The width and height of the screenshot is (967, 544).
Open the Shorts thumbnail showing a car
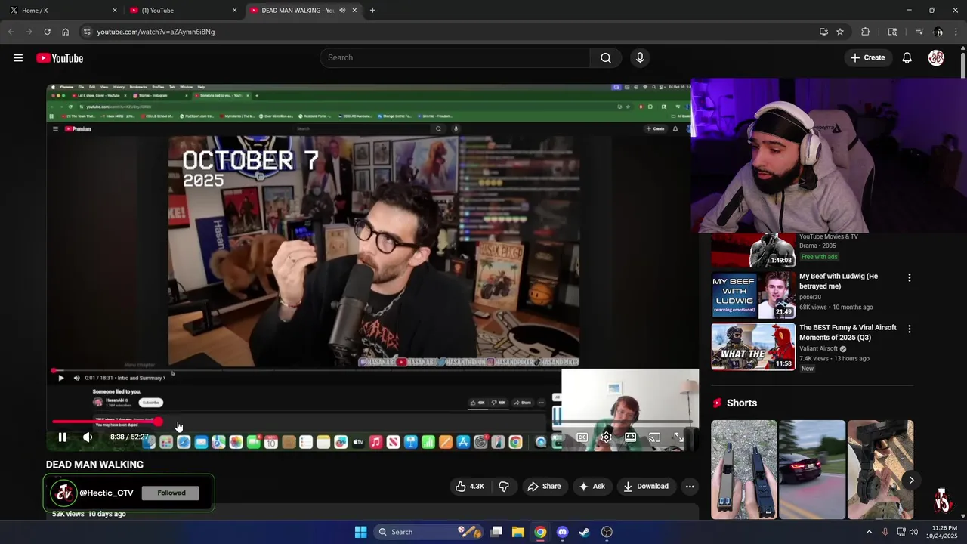pyautogui.click(x=812, y=469)
